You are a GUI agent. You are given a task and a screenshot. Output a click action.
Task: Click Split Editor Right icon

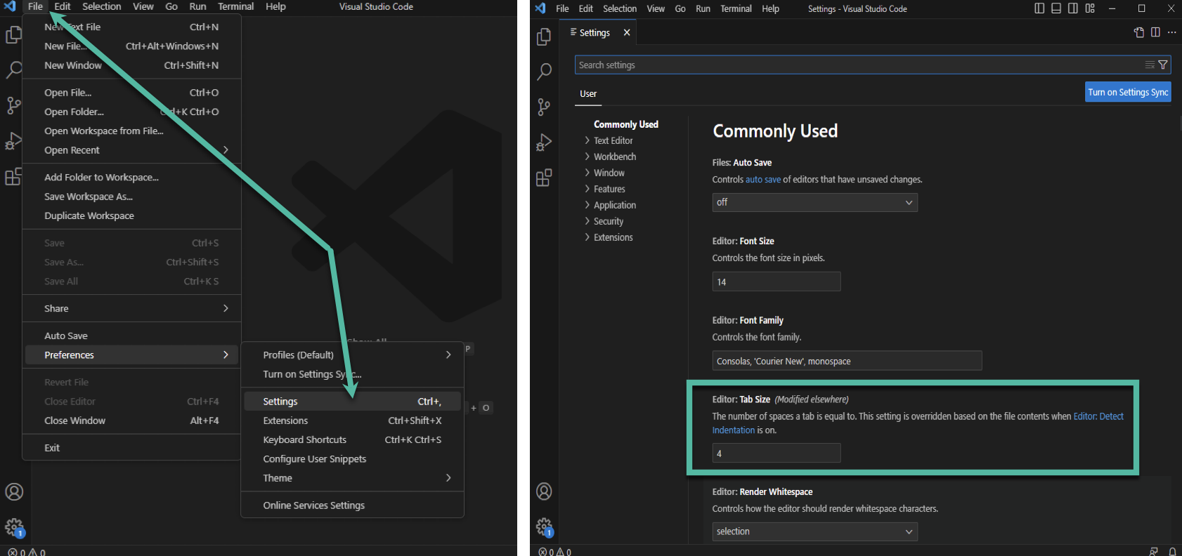pyautogui.click(x=1155, y=32)
